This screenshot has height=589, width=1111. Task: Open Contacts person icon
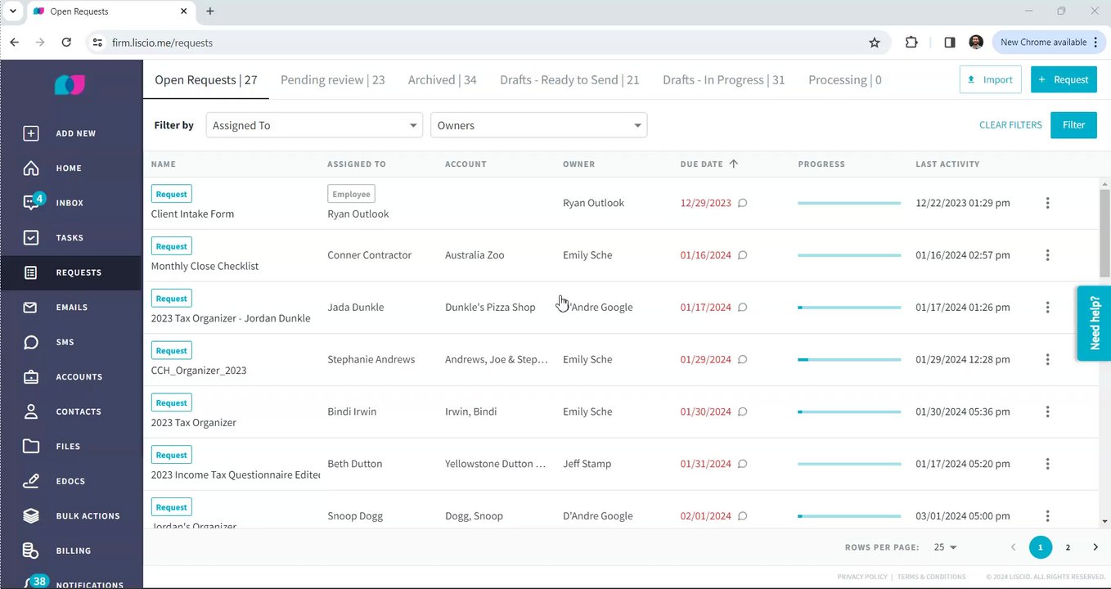click(31, 411)
